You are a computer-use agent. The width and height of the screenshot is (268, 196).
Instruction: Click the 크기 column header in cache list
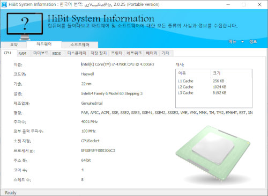(x=231, y=73)
